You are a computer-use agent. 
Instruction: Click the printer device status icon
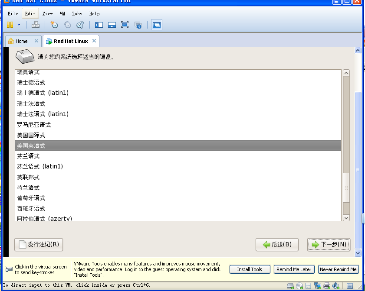(x=327, y=285)
